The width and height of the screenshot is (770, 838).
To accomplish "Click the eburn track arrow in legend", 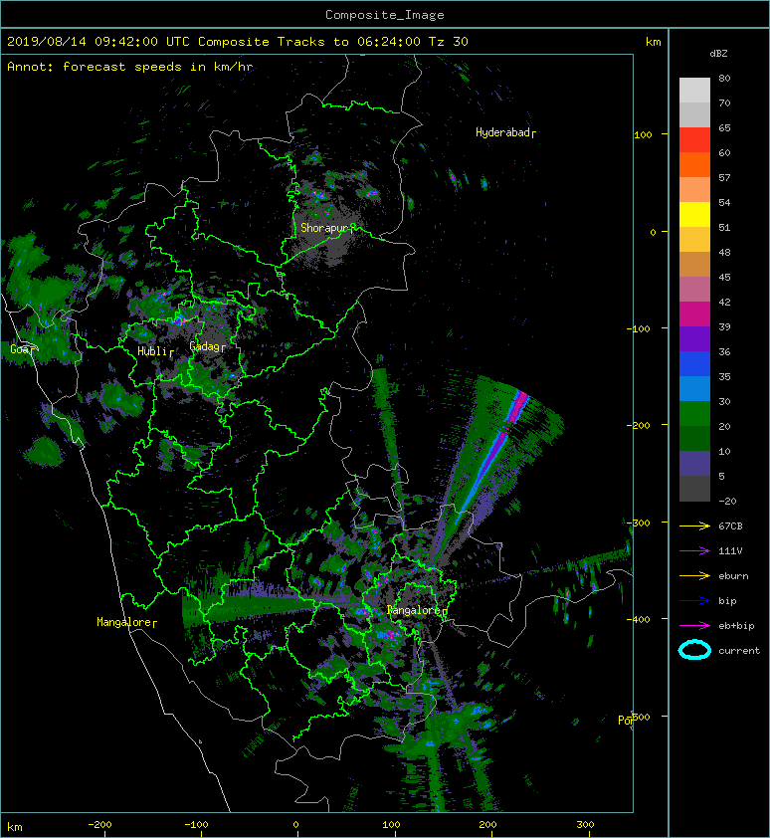I will pyautogui.click(x=694, y=576).
